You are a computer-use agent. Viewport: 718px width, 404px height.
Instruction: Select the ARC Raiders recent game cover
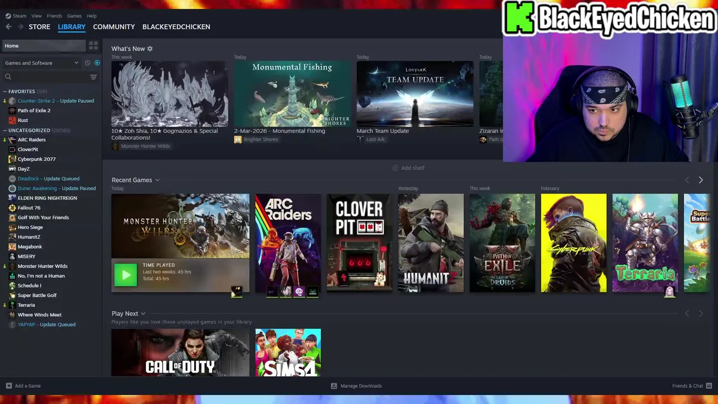click(288, 243)
